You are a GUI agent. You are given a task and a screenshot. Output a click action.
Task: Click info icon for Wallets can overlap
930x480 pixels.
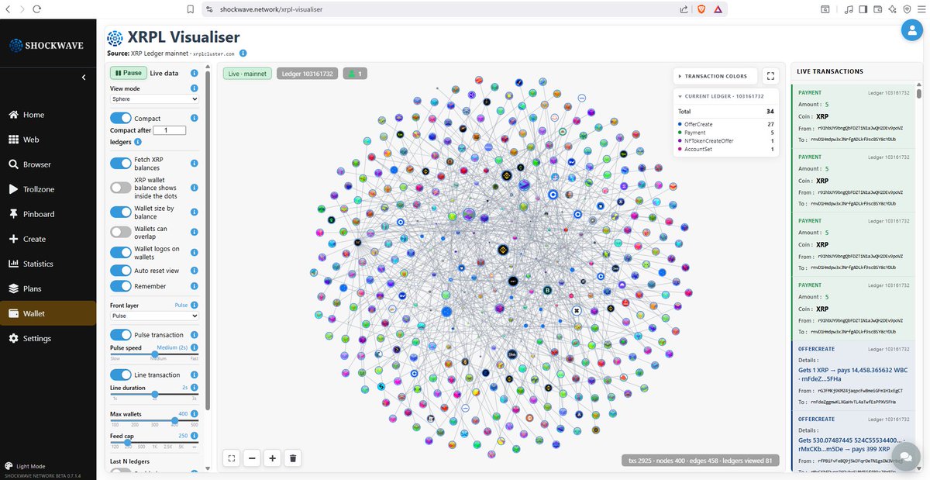click(x=195, y=232)
